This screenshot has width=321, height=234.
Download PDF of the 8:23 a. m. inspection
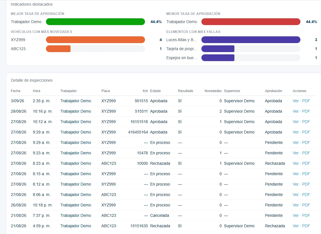pos(306,164)
